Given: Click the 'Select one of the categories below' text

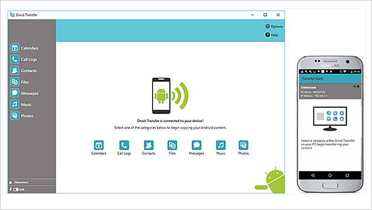Looking at the screenshot, I should 170,128.
